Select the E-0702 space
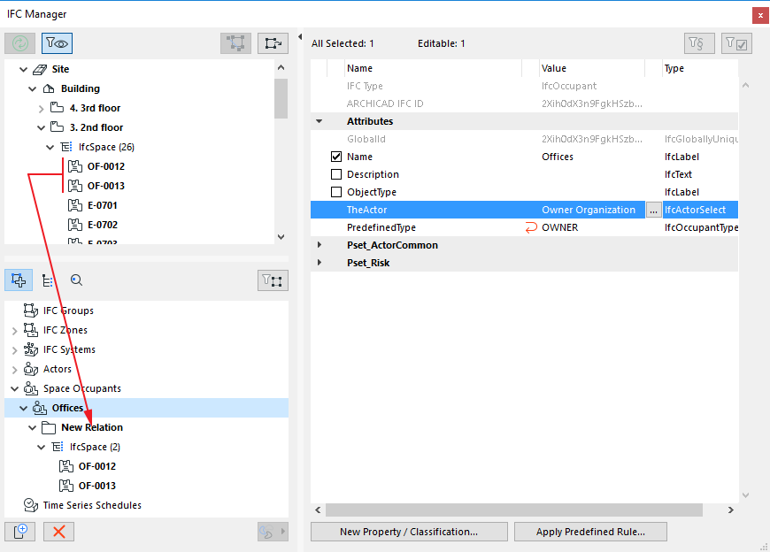 click(103, 225)
